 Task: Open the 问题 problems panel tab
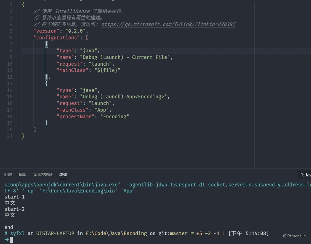coord(8,174)
